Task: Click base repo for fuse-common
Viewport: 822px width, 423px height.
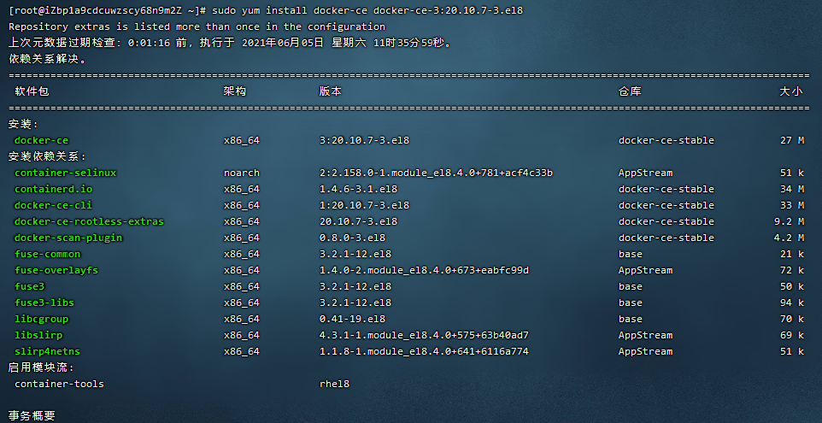Action: [630, 254]
